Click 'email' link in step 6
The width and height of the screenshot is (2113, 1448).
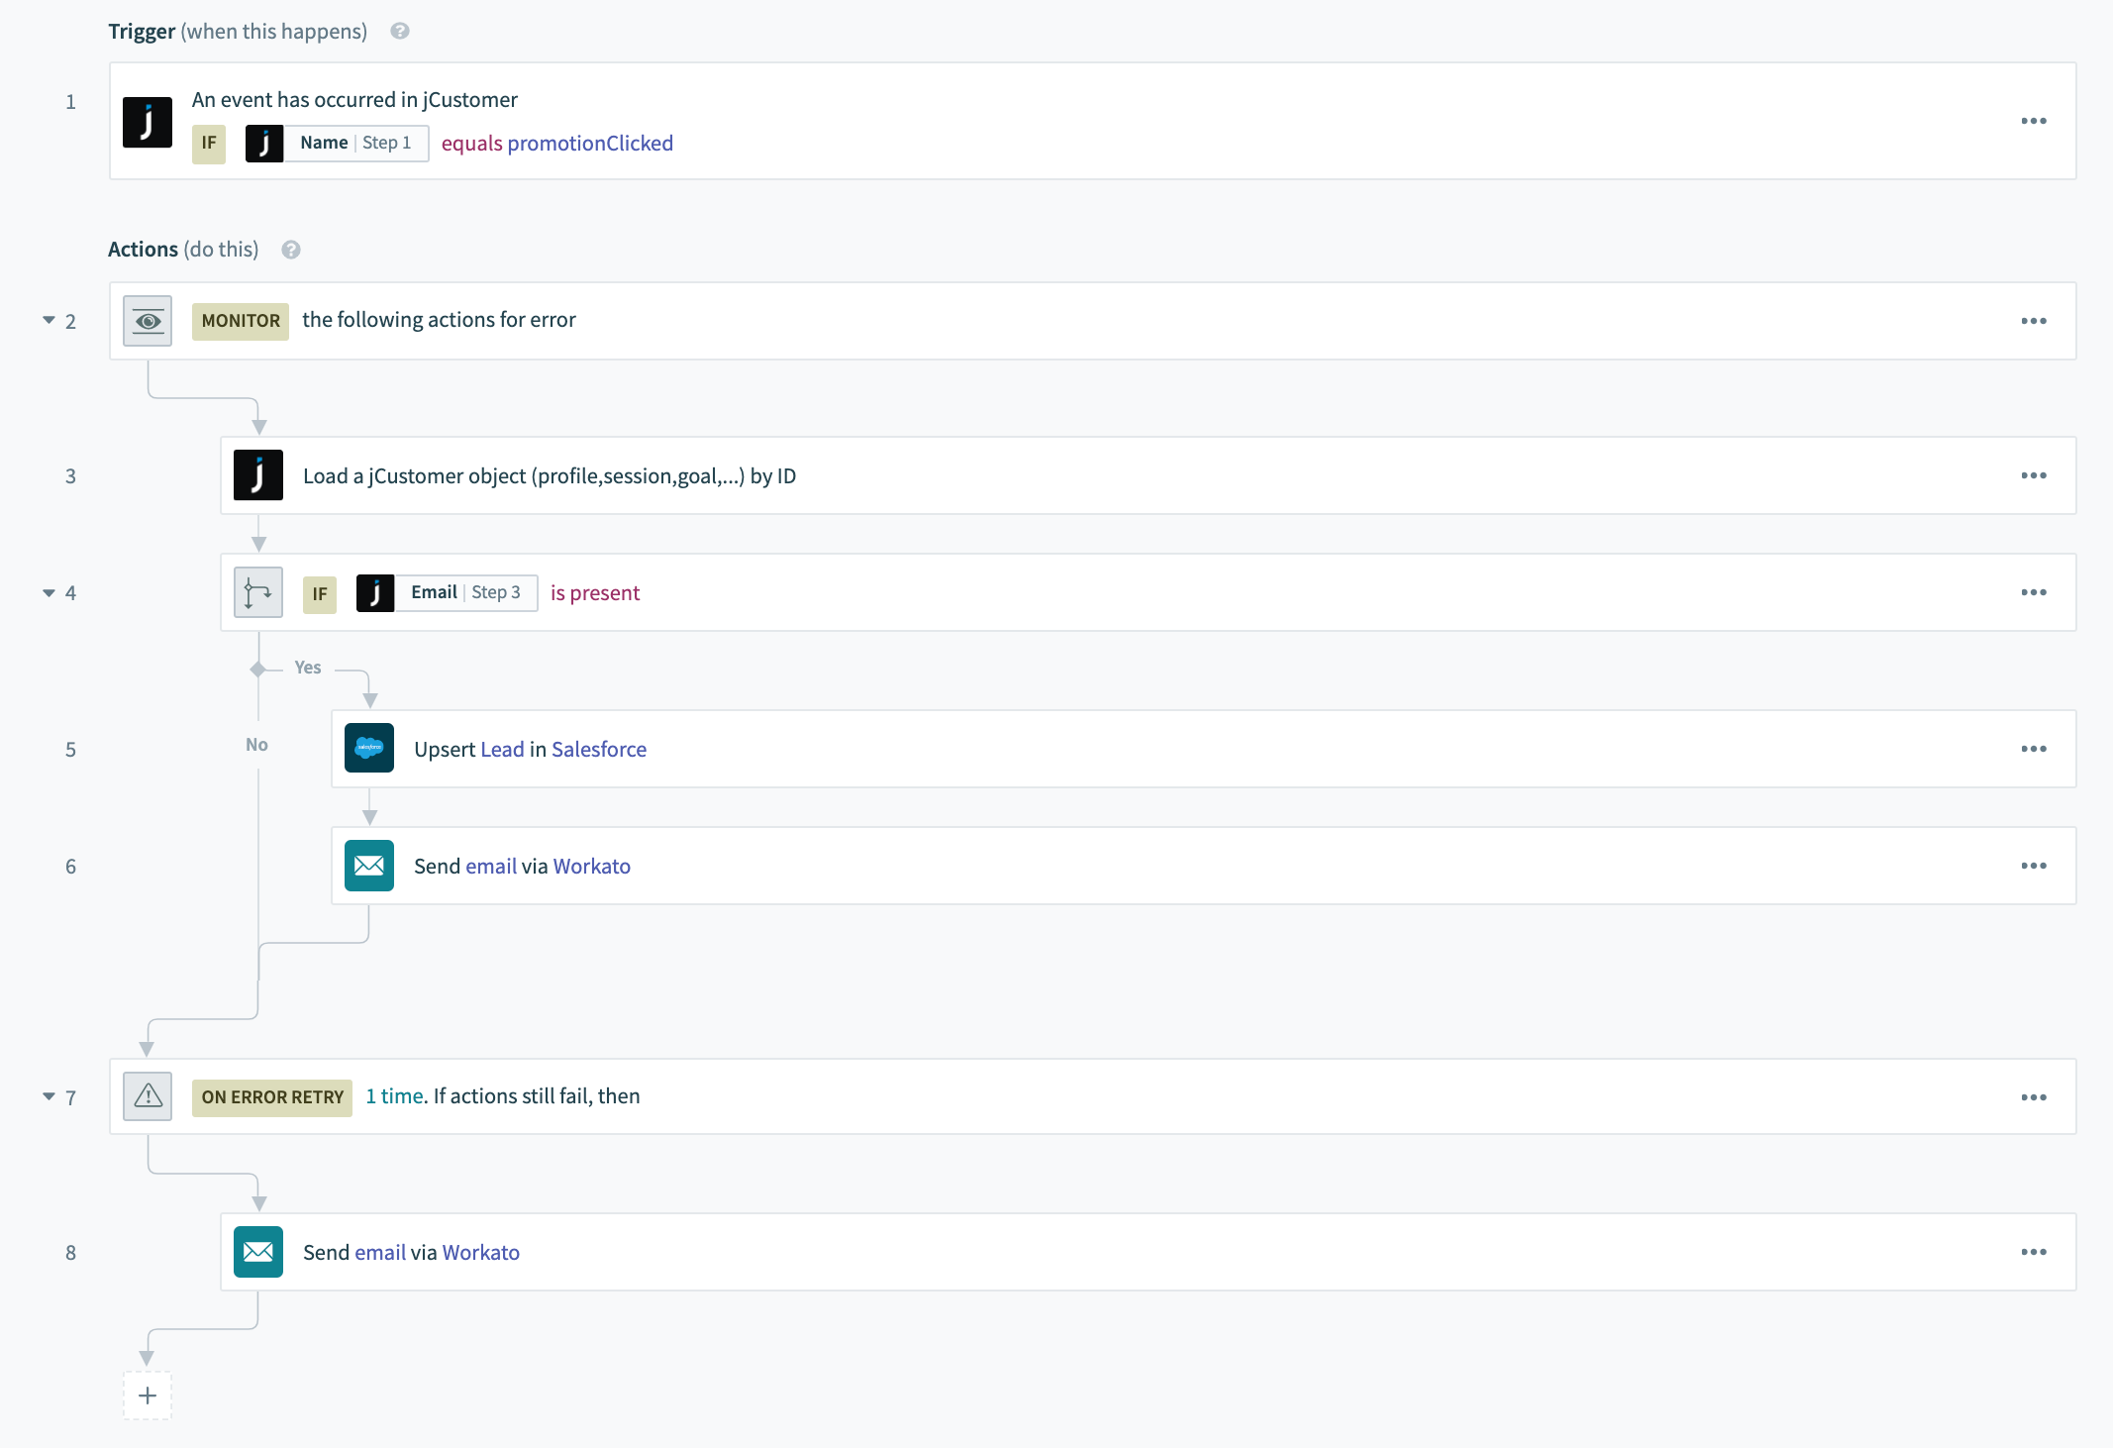click(x=491, y=867)
